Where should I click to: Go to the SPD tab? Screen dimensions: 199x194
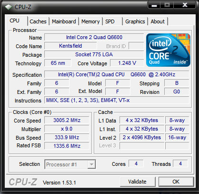pos(110,21)
